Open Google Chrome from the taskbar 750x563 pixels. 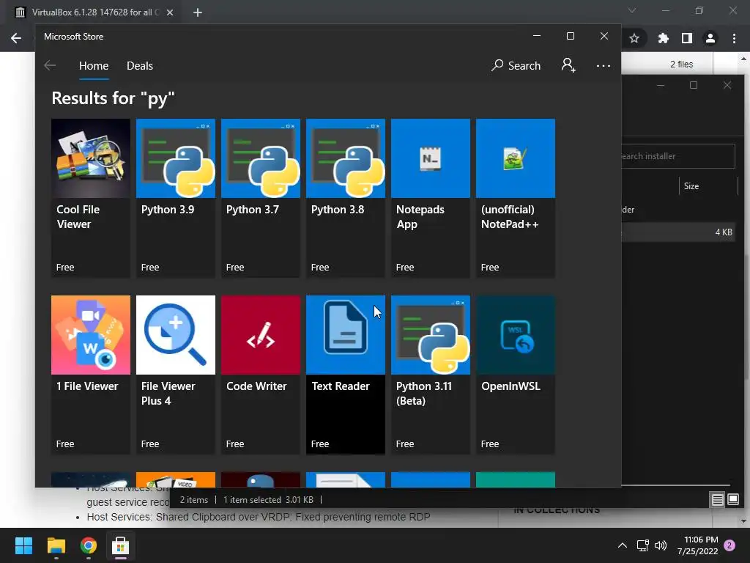(89, 545)
